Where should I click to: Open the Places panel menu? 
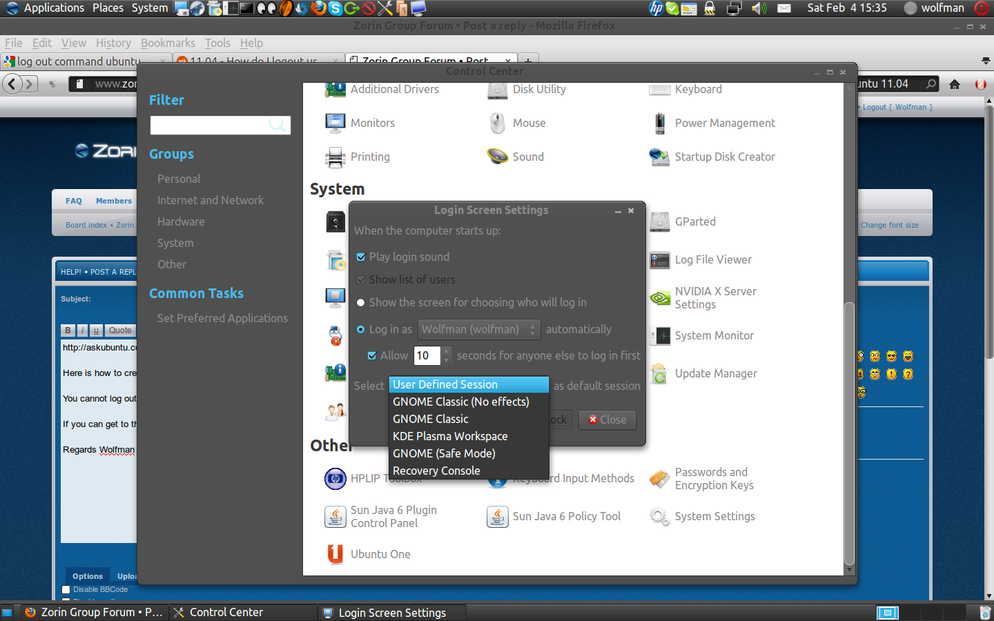[x=108, y=8]
